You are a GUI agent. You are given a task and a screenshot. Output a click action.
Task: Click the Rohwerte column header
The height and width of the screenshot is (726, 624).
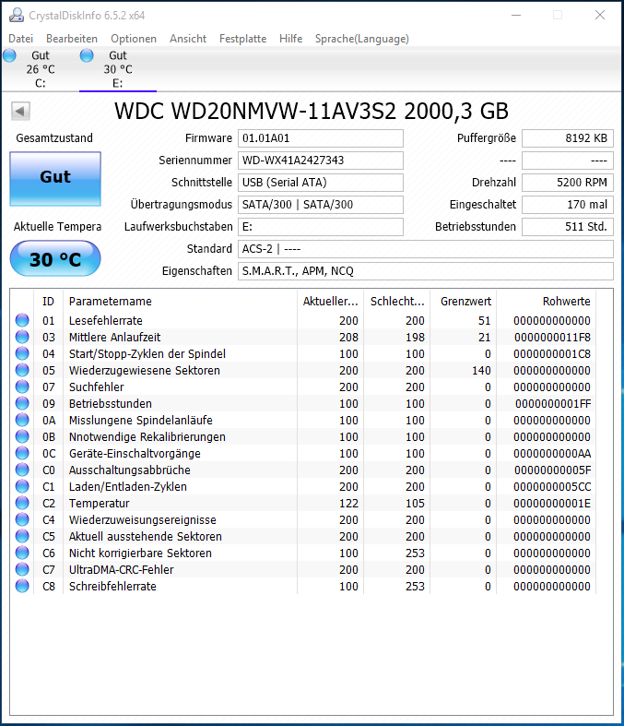tap(547, 302)
